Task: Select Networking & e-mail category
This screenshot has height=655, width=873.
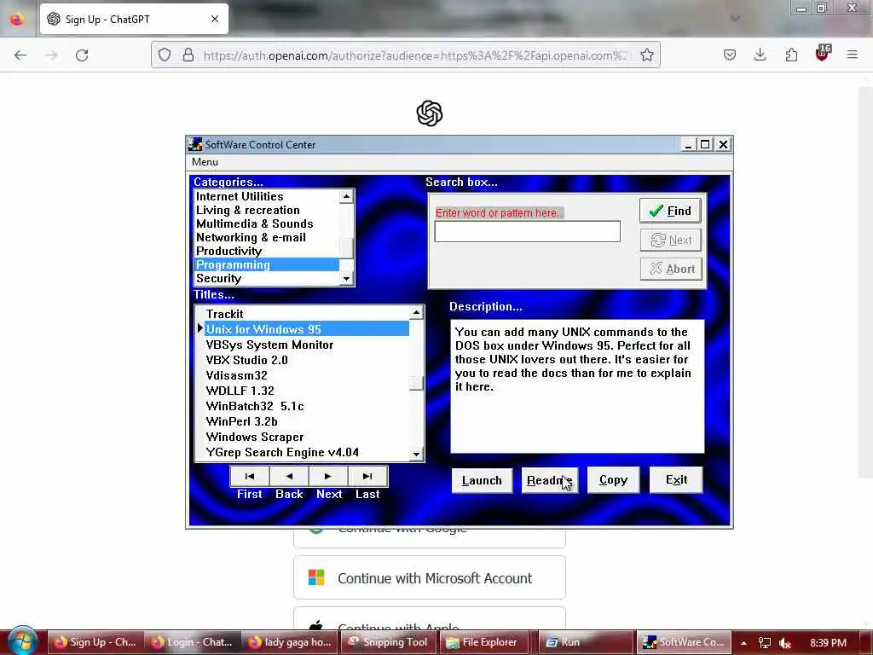Action: pos(266,237)
